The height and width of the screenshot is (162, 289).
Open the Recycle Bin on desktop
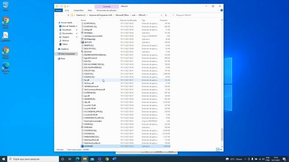6,6
